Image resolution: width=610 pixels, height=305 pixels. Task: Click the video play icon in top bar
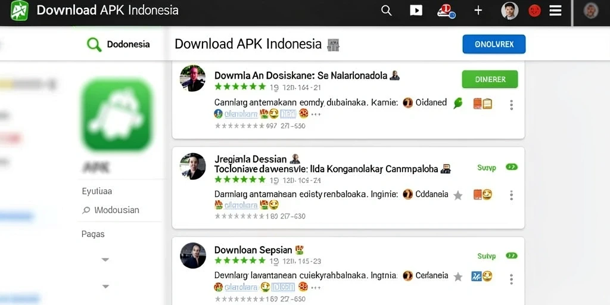(416, 11)
